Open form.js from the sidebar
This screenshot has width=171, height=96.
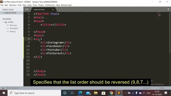[13, 31]
